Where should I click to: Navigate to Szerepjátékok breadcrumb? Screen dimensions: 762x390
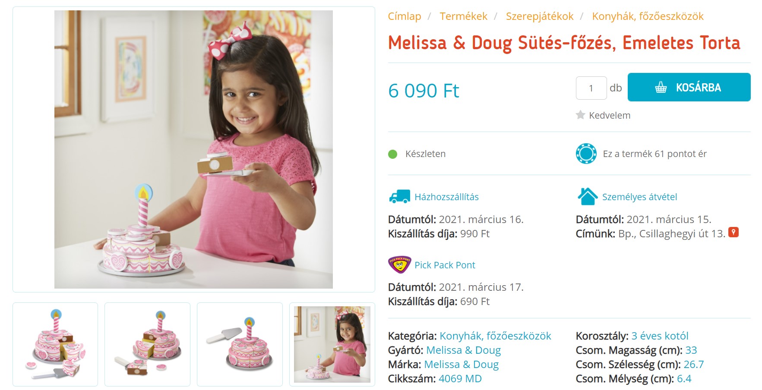[539, 16]
